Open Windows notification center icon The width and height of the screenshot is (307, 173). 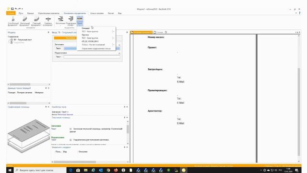pos(297,170)
